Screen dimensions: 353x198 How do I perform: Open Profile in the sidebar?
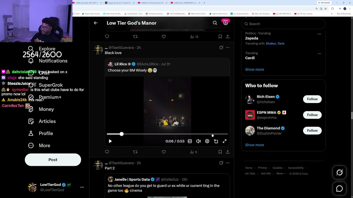[x=41, y=133]
